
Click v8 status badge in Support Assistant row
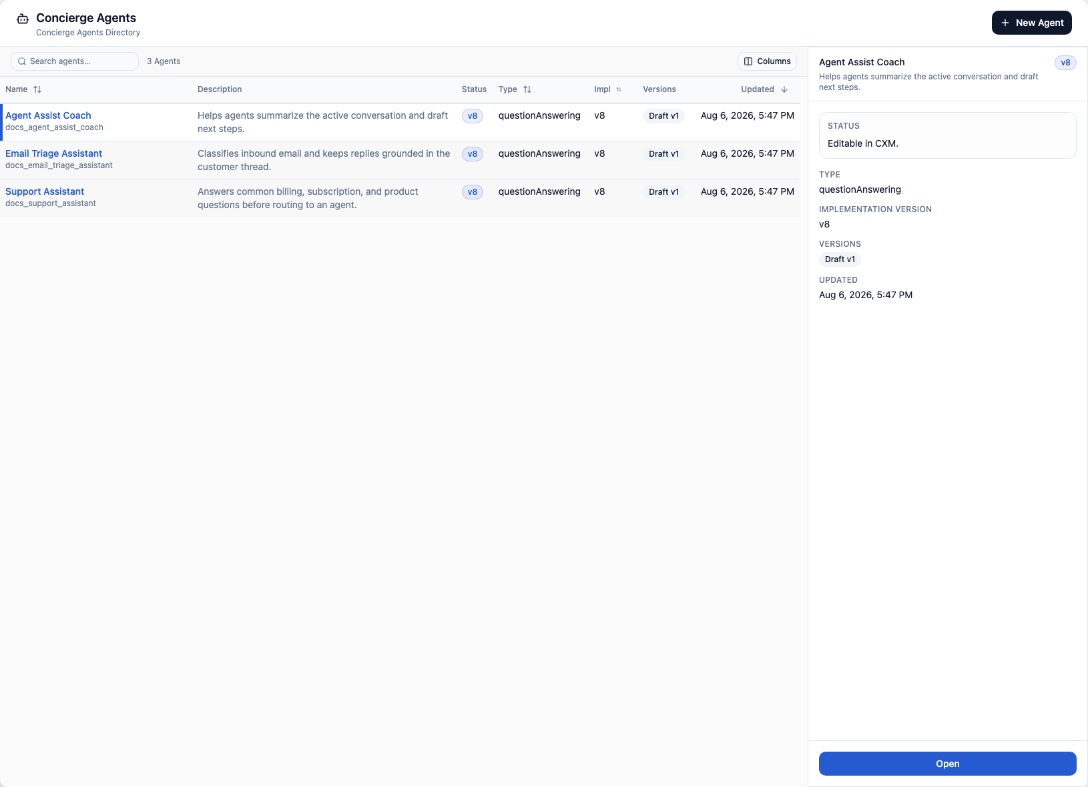click(x=473, y=192)
